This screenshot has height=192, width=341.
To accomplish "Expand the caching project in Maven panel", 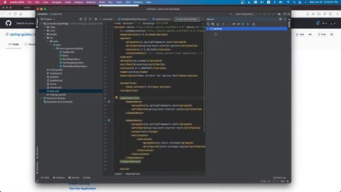I will tap(208, 29).
